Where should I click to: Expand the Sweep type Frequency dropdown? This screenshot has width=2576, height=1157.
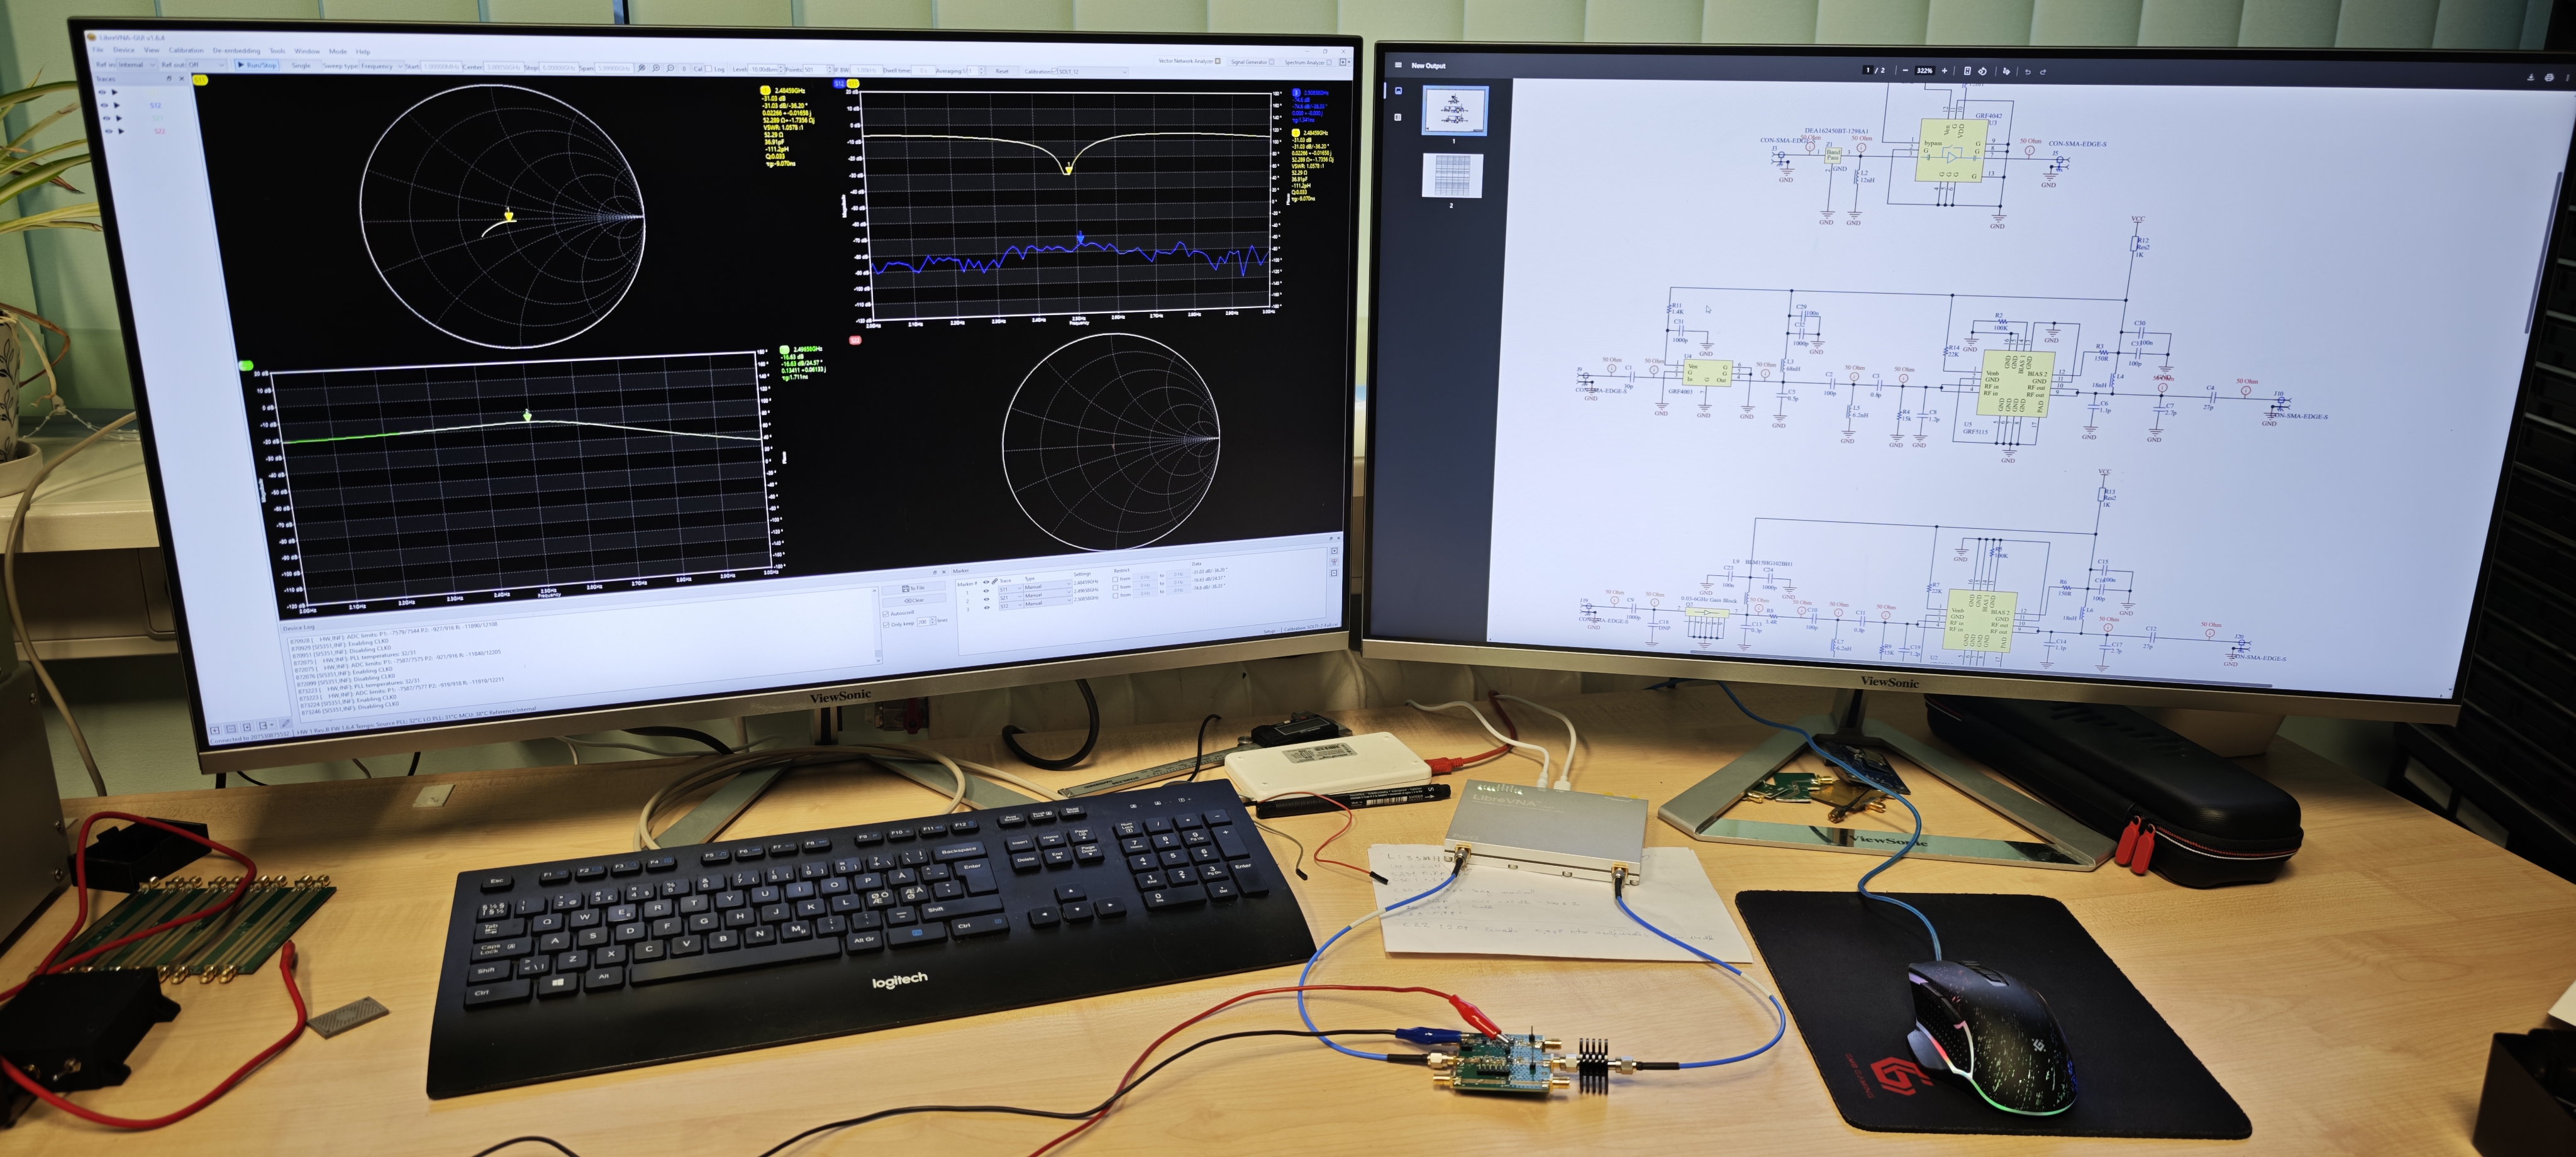[x=383, y=67]
